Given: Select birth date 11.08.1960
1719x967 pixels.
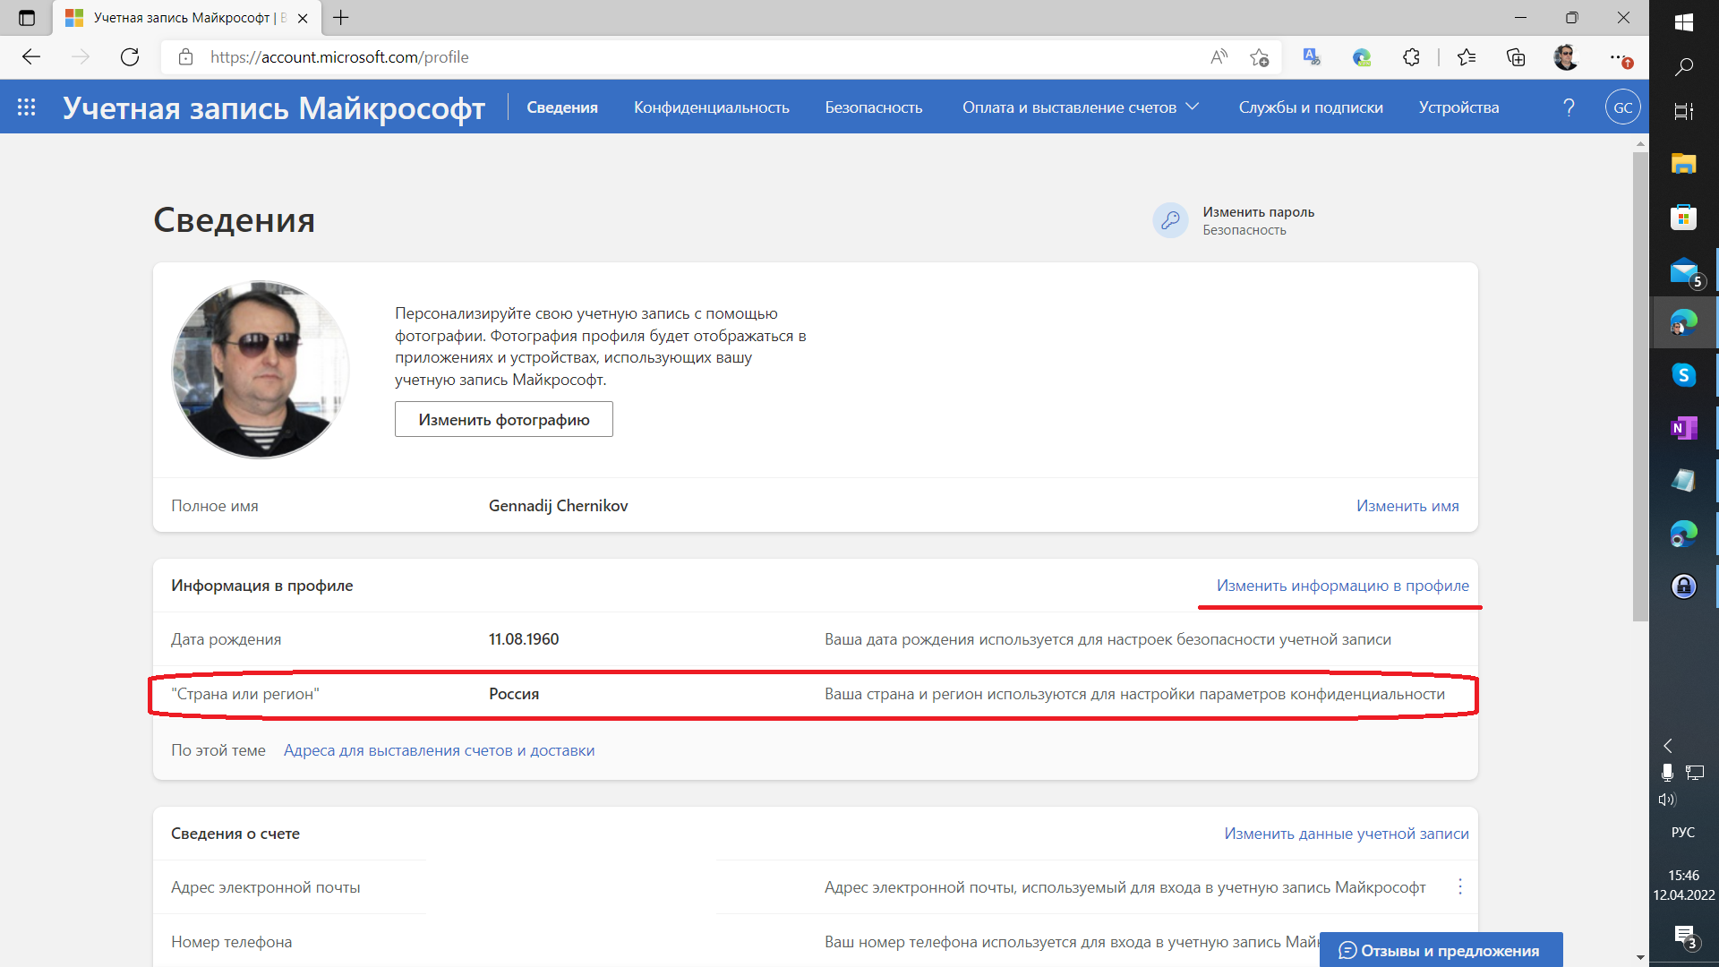Looking at the screenshot, I should (524, 639).
